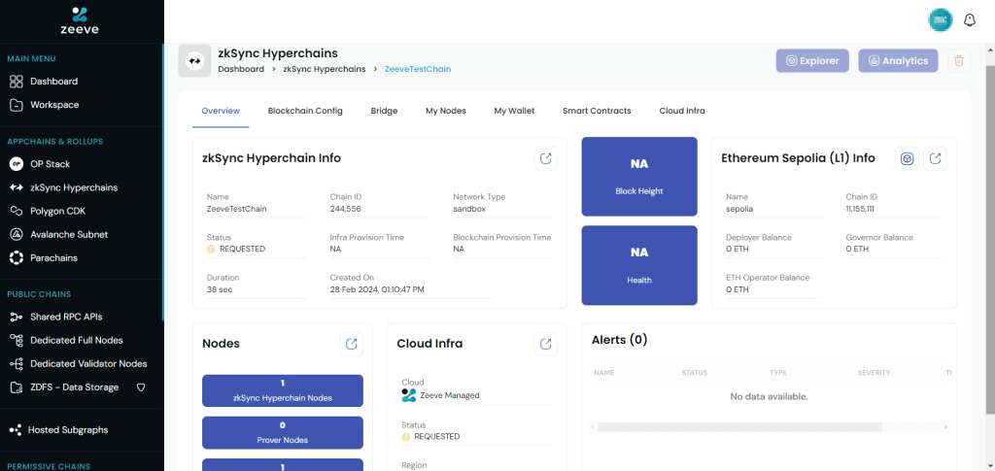Screen dimensions: 995x471
Task: Click the 38 sec Duration value
Action: [x=219, y=289]
